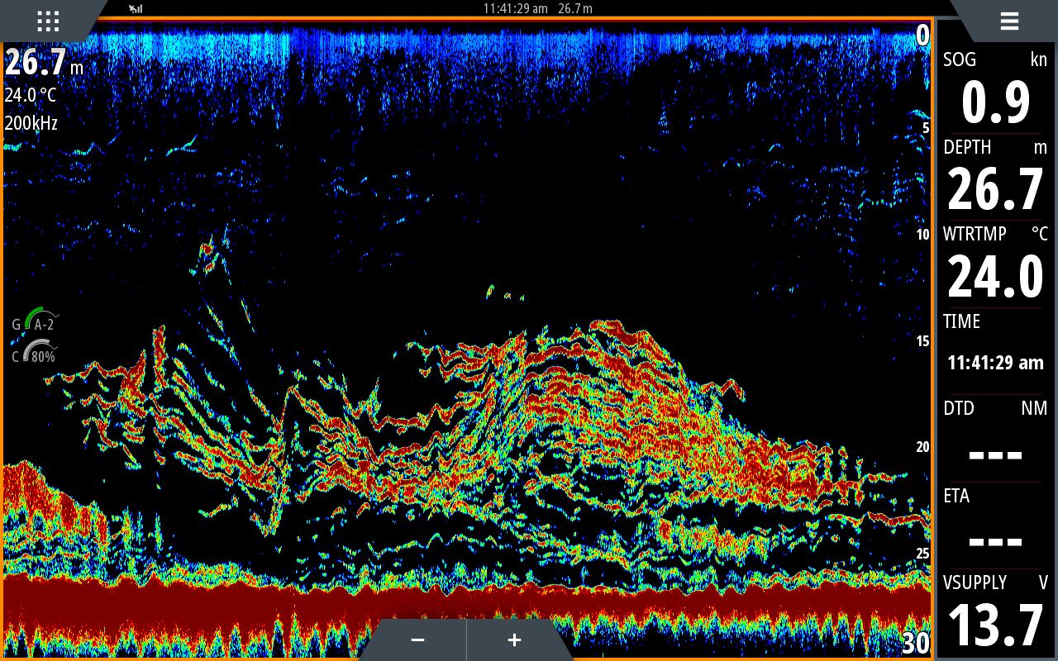Select the VSUPPLY voltage panel
This screenshot has width=1058, height=661.
pyautogui.click(x=995, y=613)
